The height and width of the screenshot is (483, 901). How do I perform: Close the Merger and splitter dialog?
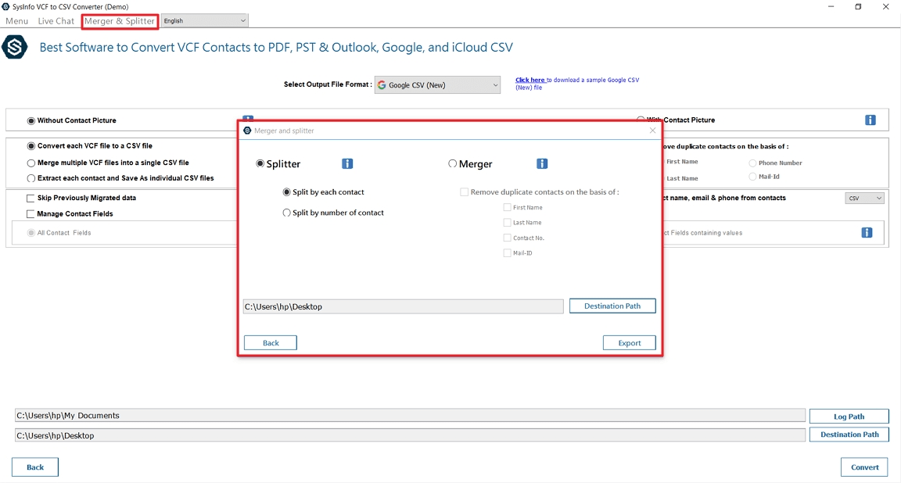[652, 131]
